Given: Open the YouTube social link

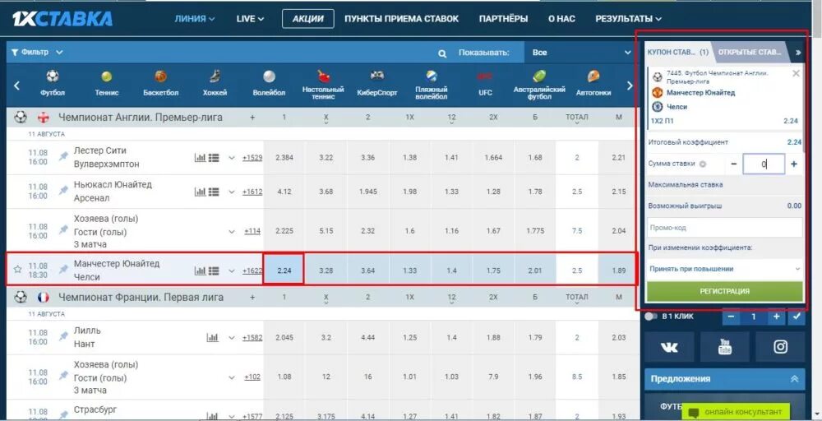Looking at the screenshot, I should pyautogui.click(x=725, y=347).
